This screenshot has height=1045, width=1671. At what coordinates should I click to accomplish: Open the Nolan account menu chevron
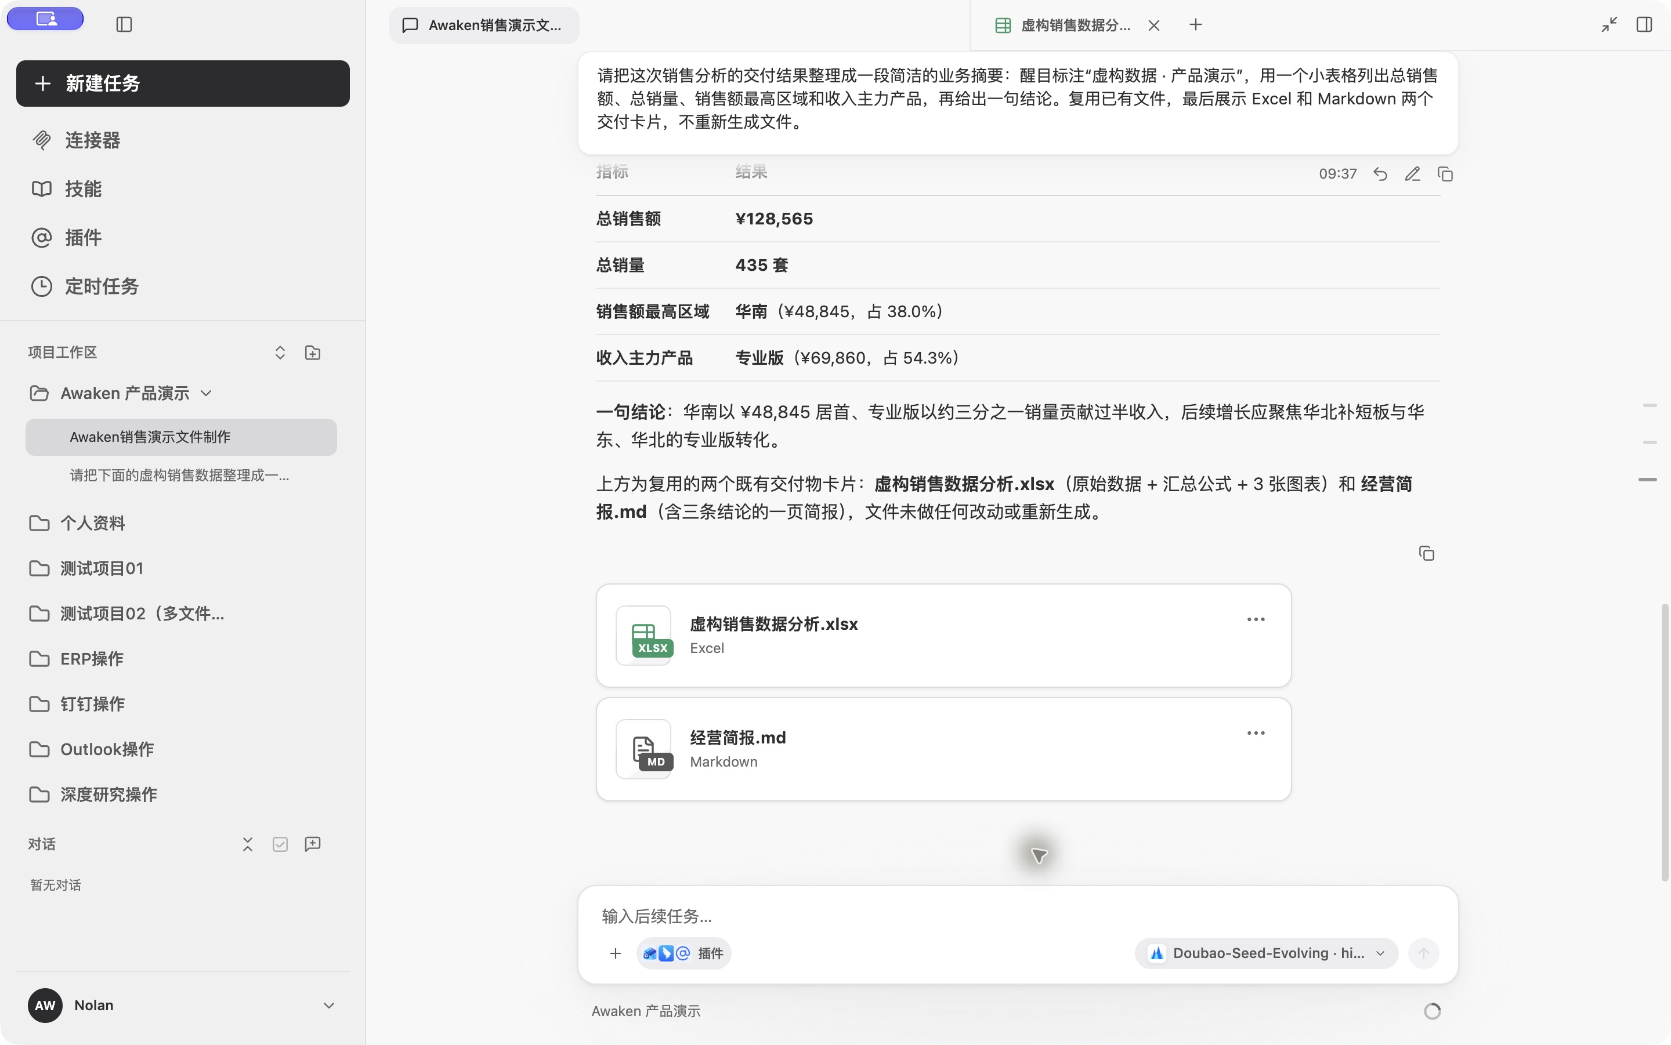[329, 1006]
